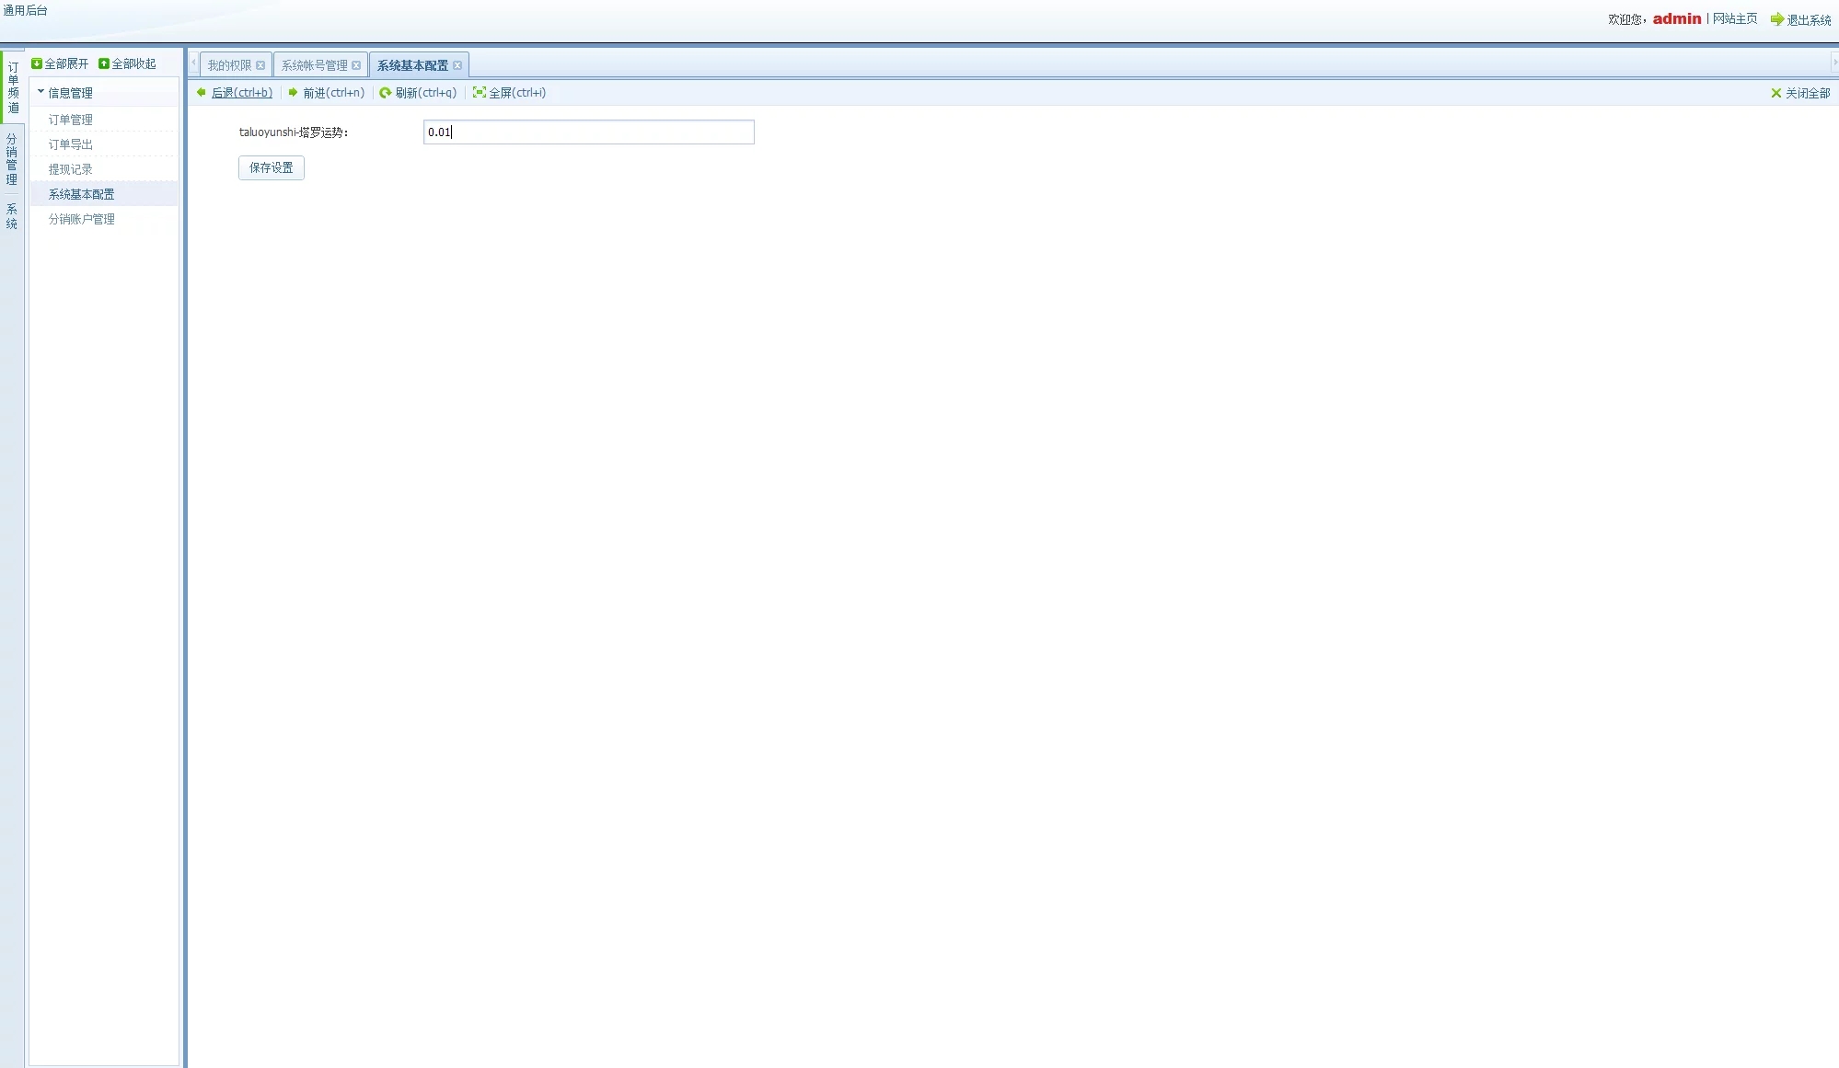The width and height of the screenshot is (1839, 1068).
Task: Collapse the 信息管理 tree section
Action: click(40, 92)
